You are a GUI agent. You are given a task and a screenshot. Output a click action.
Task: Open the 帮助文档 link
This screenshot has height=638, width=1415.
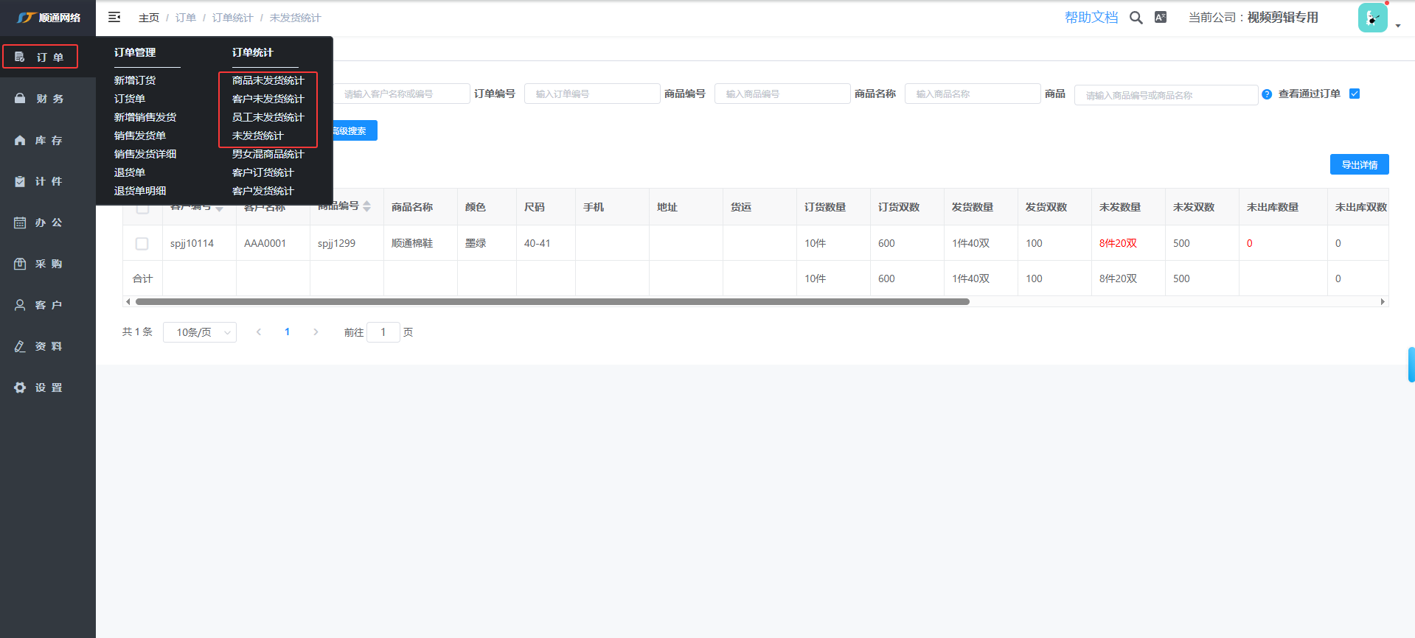click(x=1091, y=18)
